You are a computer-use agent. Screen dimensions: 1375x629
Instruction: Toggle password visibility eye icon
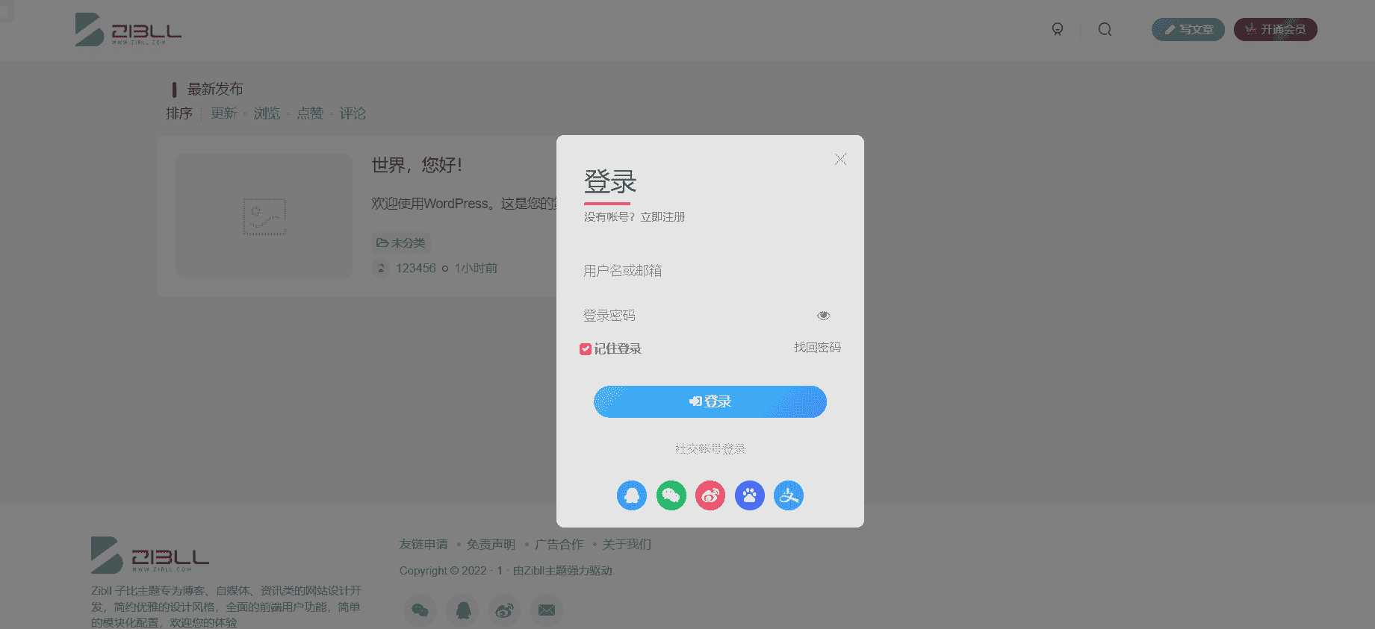click(824, 316)
